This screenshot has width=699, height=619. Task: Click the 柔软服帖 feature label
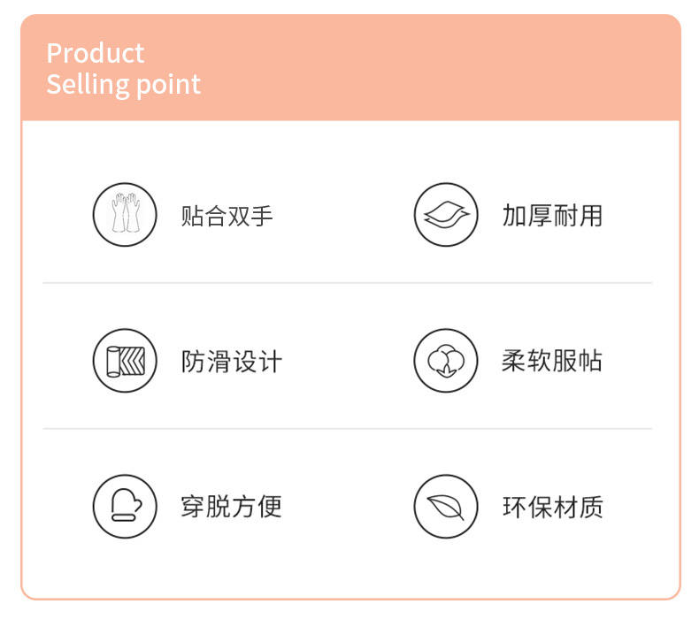click(552, 362)
